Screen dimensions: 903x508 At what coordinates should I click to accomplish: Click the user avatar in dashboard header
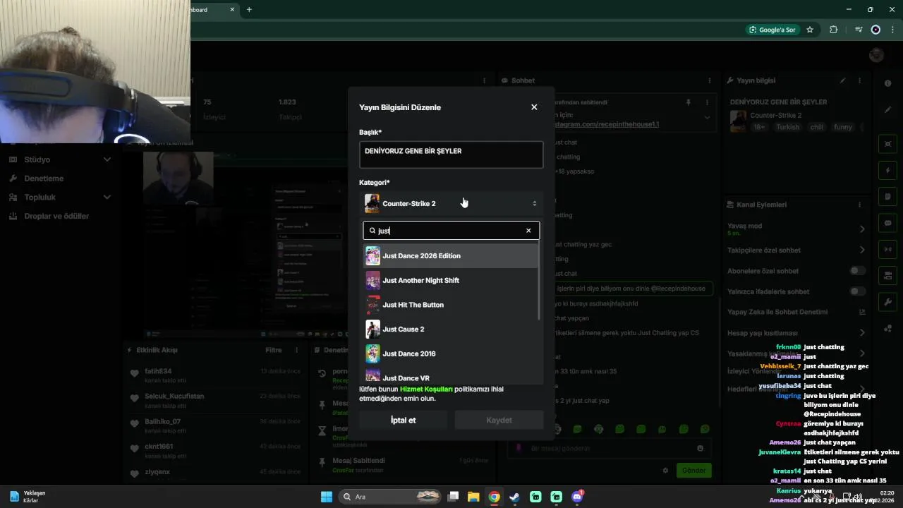pos(876,55)
